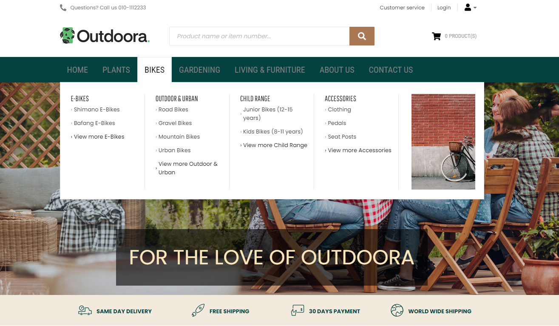Open Bafang E-Bikes
This screenshot has height=326, width=559.
click(x=94, y=123)
